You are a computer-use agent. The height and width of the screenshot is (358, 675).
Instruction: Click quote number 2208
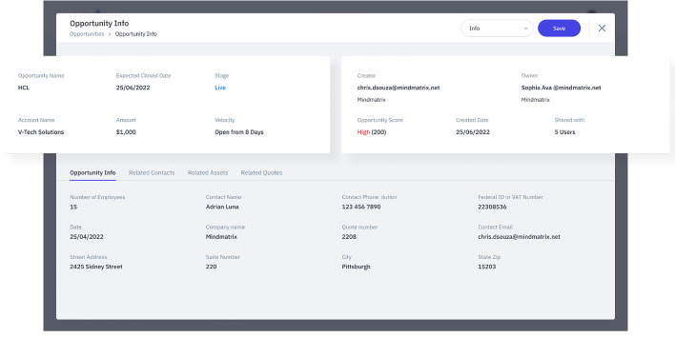[x=349, y=237]
